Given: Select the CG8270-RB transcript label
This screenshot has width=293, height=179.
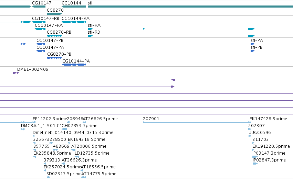Looking at the screenshot, I should pyautogui.click(x=59, y=32).
